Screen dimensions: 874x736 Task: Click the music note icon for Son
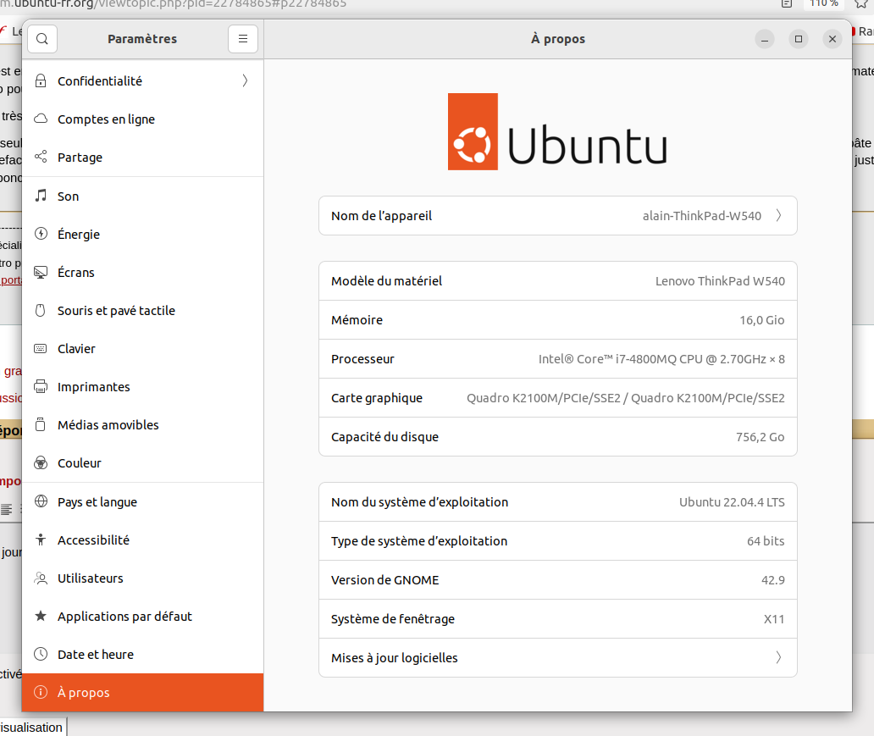[41, 196]
